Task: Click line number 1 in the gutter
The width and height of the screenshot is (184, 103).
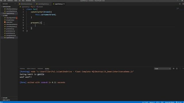Action: 23,9
